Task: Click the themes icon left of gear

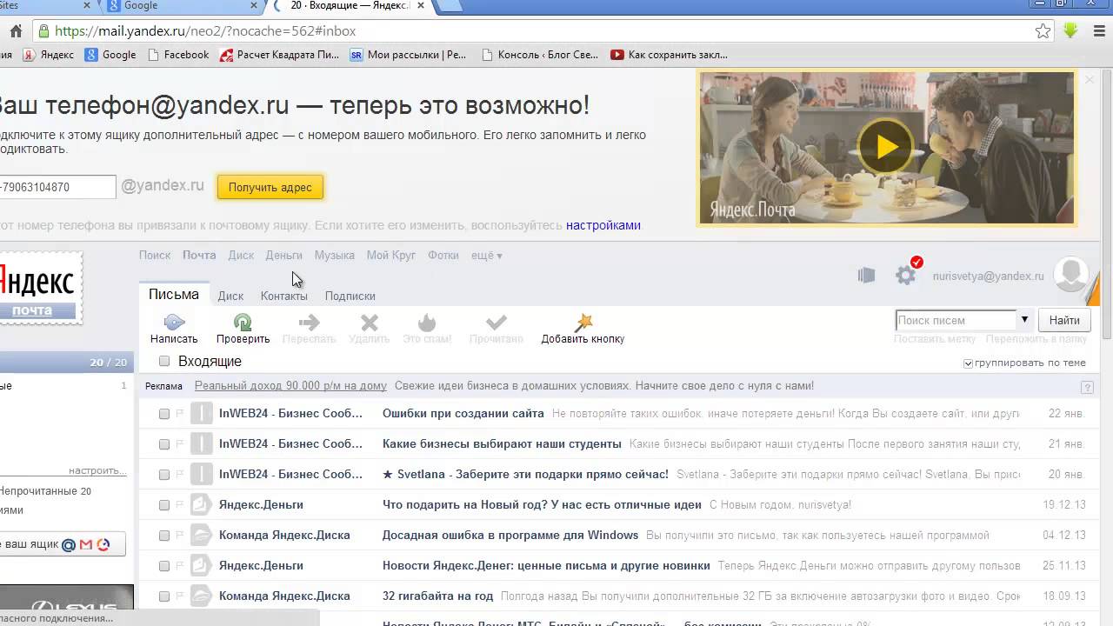Action: point(866,275)
